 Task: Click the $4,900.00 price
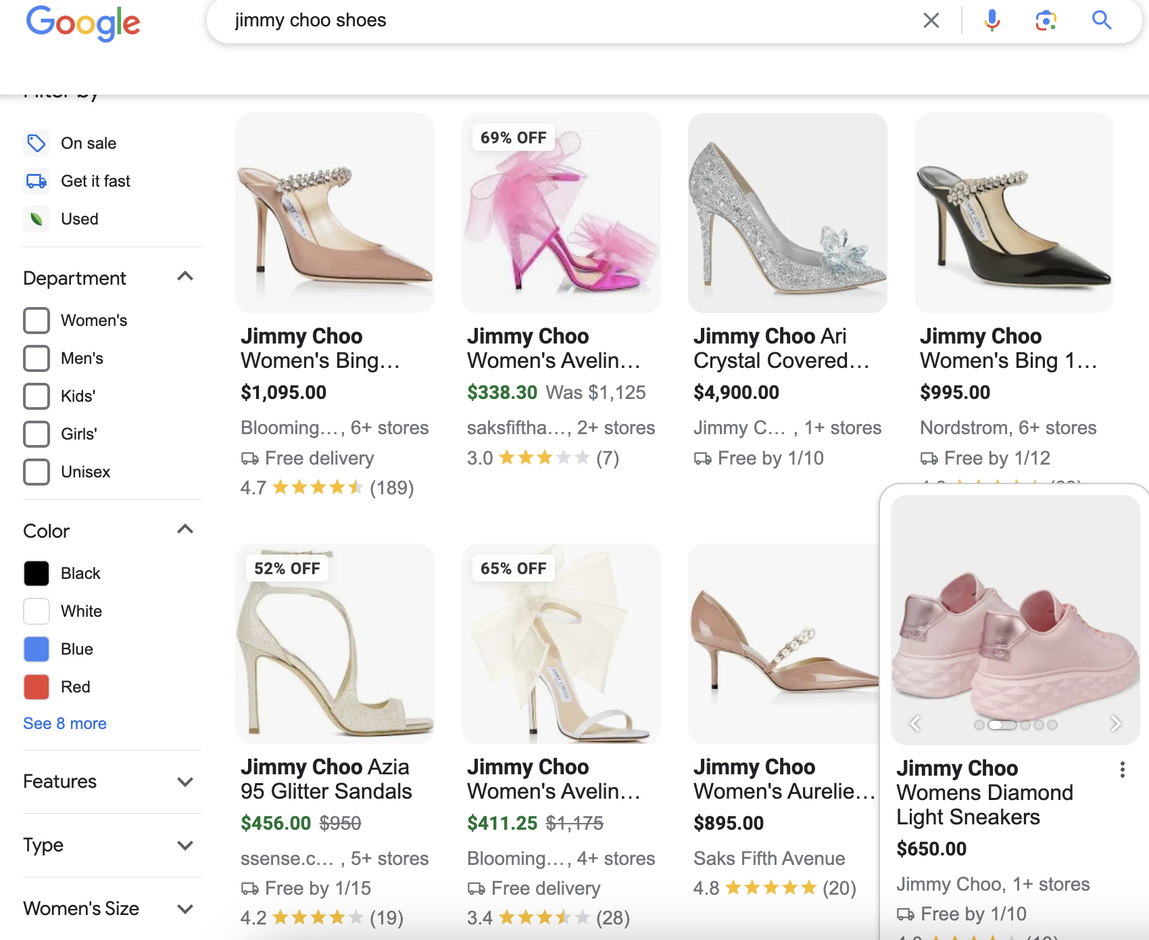pyautogui.click(x=736, y=392)
